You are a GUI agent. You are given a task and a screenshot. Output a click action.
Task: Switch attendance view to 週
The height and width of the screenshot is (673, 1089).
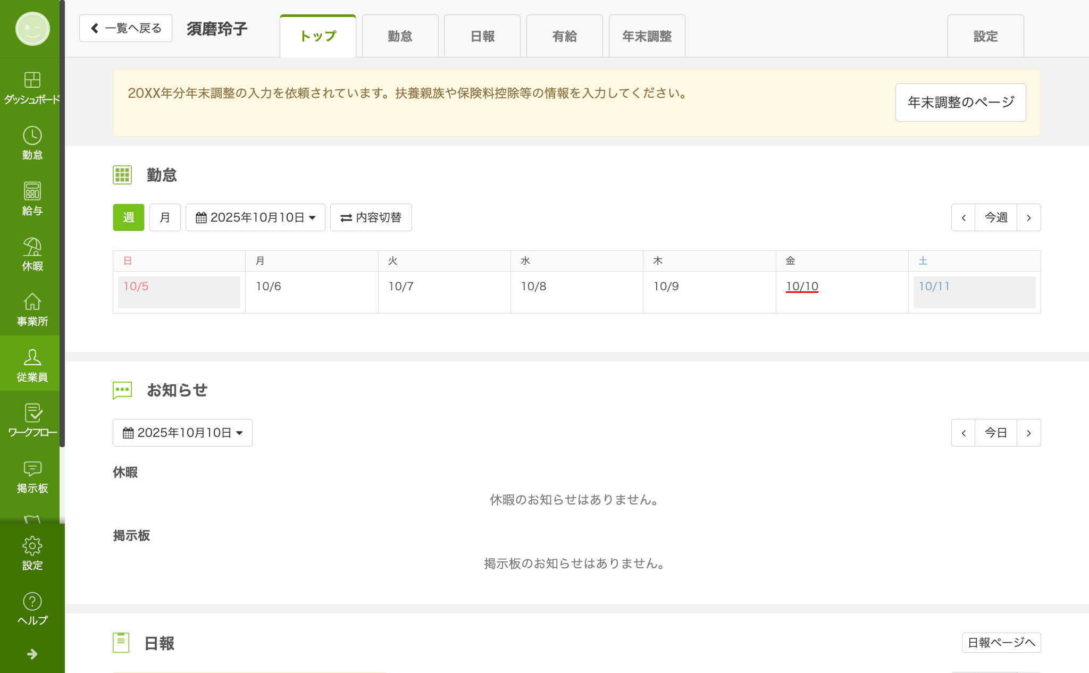128,217
